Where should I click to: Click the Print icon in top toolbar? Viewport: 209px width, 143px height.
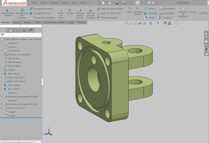(124, 3)
